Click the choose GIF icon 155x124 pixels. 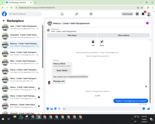59,108
